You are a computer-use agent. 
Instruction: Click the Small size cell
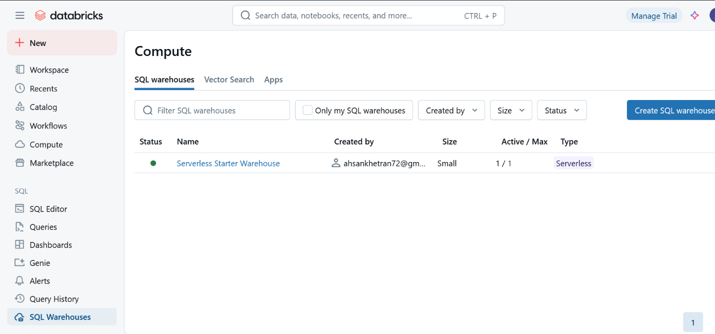(x=447, y=163)
